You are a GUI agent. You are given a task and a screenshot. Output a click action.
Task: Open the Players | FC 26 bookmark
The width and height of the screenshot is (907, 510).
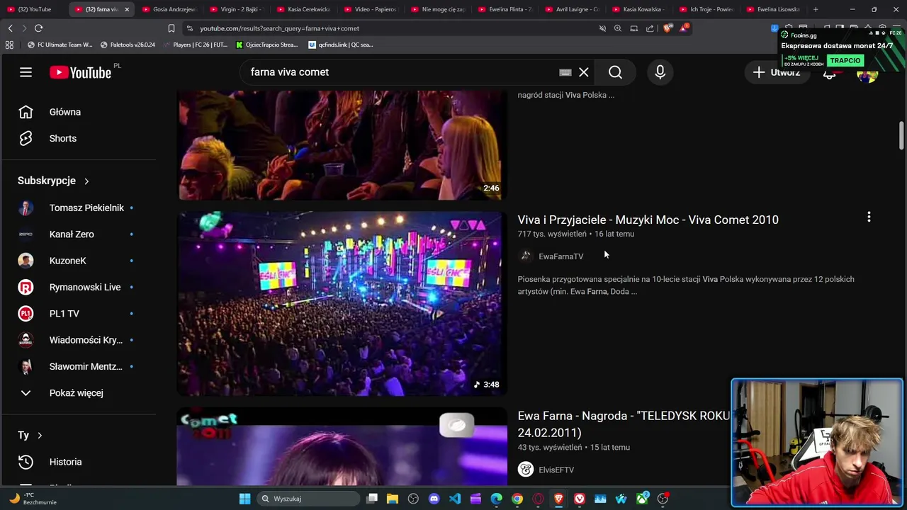point(195,45)
